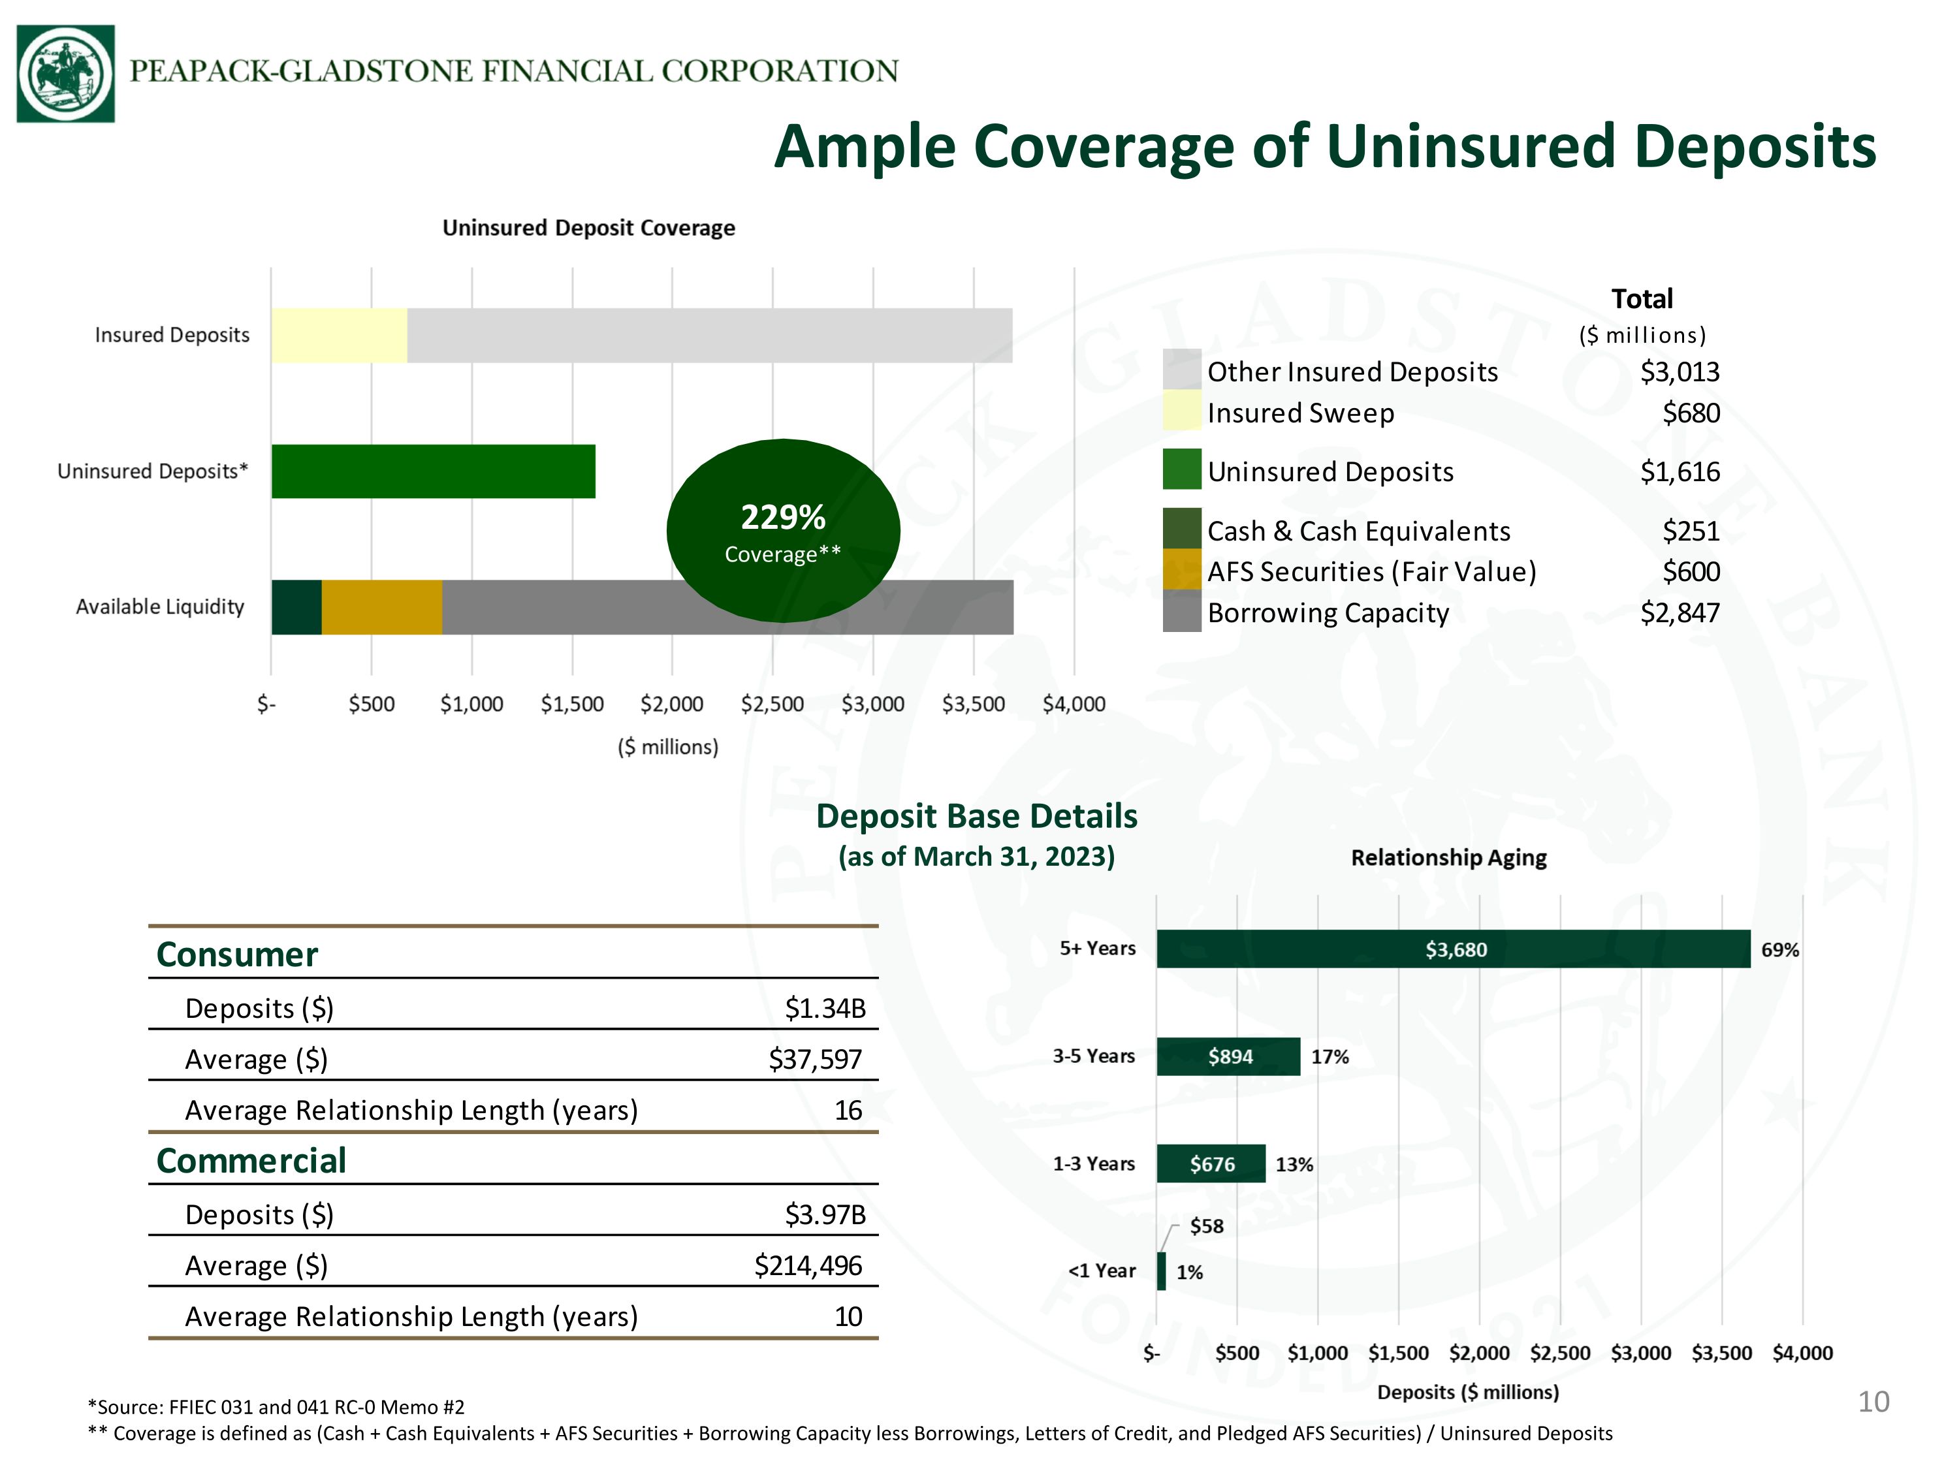Image resolution: width=1959 pixels, height=1469 pixels.
Task: Click the Other Insured Deposits legend swatch
Action: (1181, 370)
